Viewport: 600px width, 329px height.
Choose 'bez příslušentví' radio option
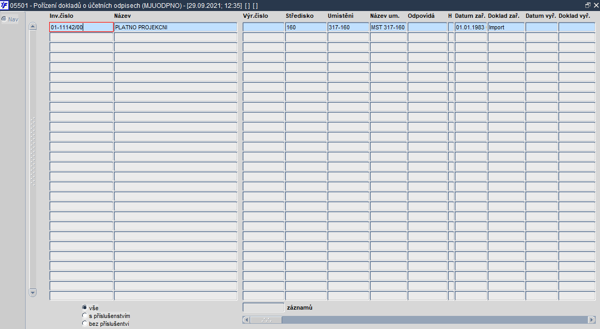[x=85, y=324]
